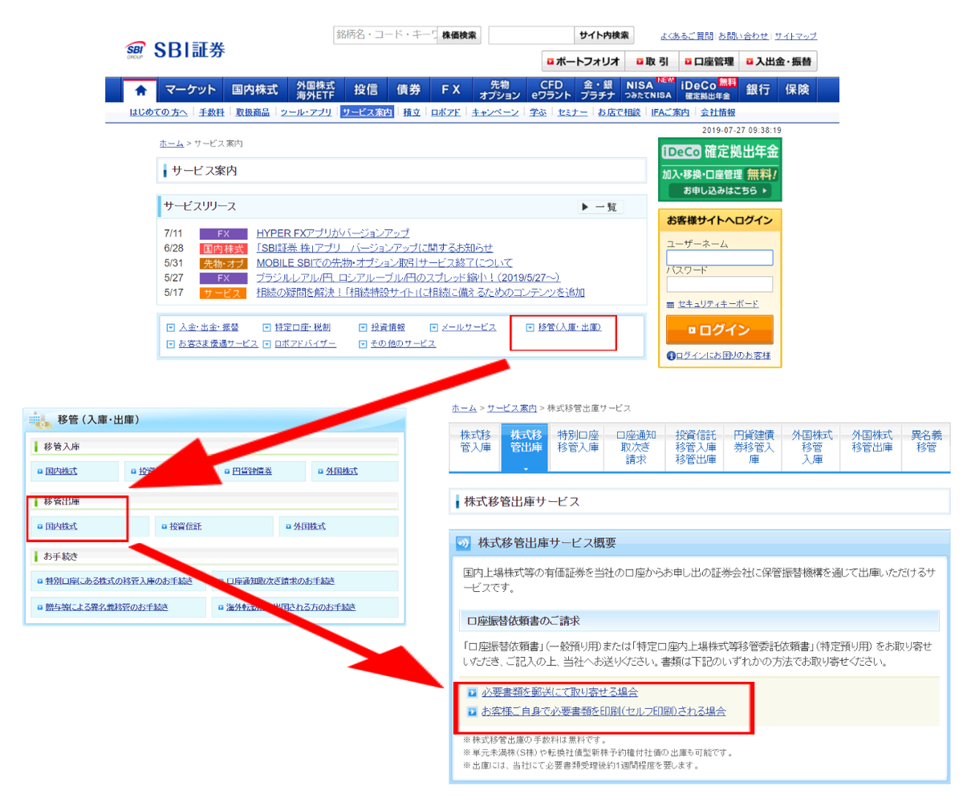Select 債券 in the navigation bar

[x=408, y=90]
